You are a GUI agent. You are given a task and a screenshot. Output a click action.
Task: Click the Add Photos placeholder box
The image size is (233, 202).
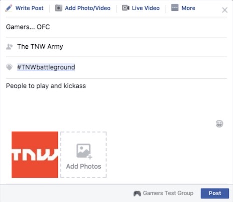83,155
